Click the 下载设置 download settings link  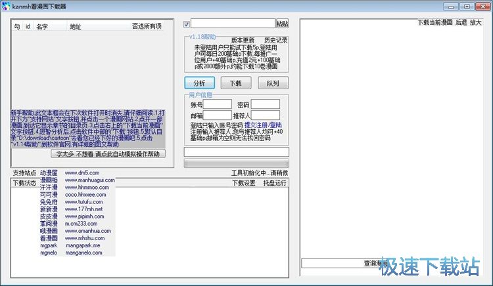pyautogui.click(x=244, y=183)
